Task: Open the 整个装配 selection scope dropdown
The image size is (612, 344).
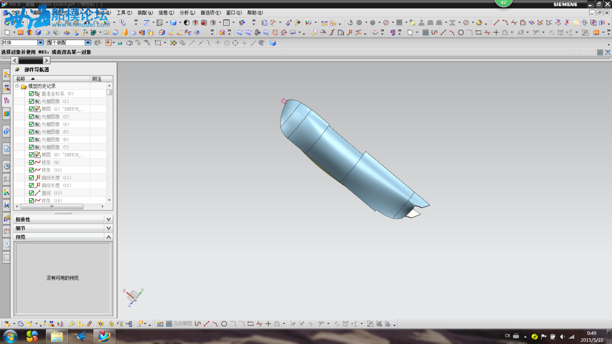Action: tap(88, 43)
